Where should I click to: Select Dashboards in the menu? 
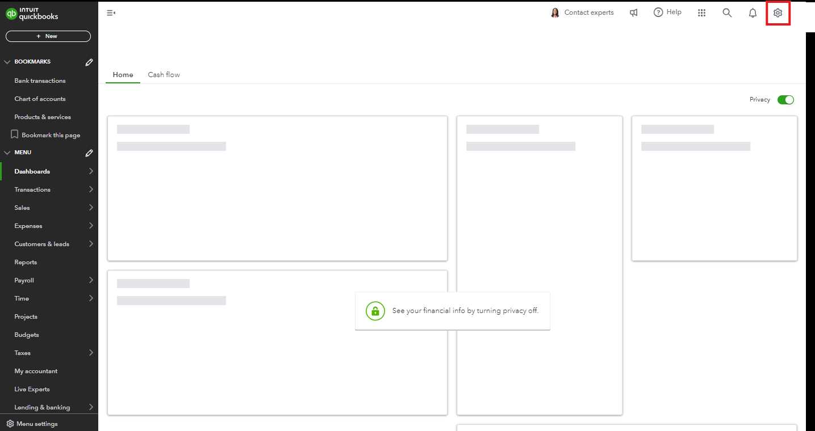(x=32, y=171)
